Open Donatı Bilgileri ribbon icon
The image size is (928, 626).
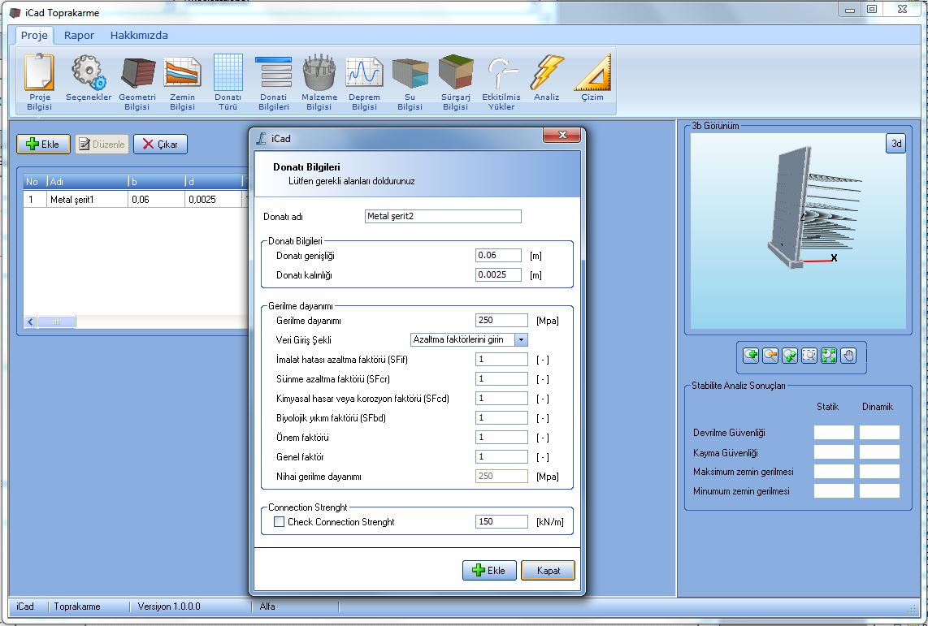pyautogui.click(x=273, y=82)
